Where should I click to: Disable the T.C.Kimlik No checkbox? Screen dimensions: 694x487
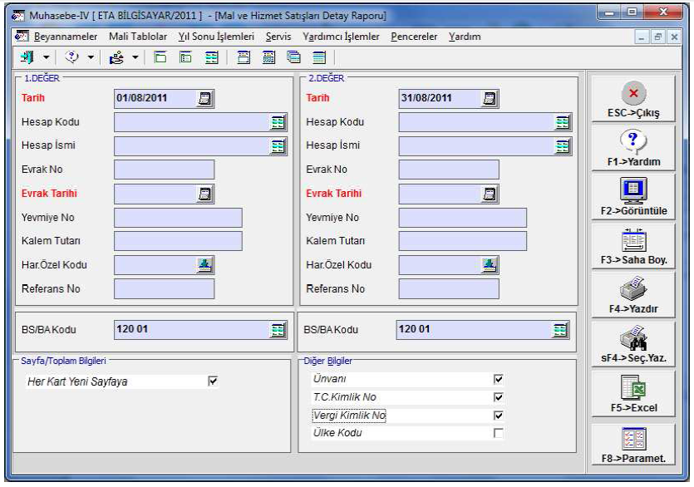(x=499, y=396)
